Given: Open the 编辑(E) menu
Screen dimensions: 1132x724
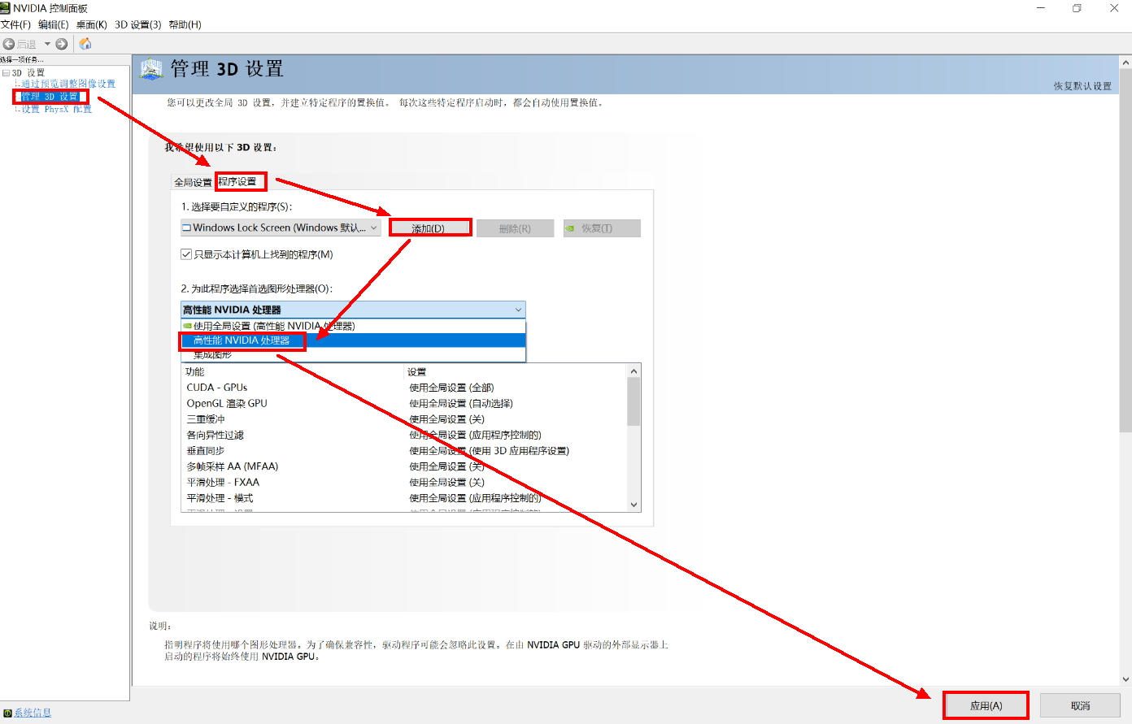Looking at the screenshot, I should tap(54, 25).
